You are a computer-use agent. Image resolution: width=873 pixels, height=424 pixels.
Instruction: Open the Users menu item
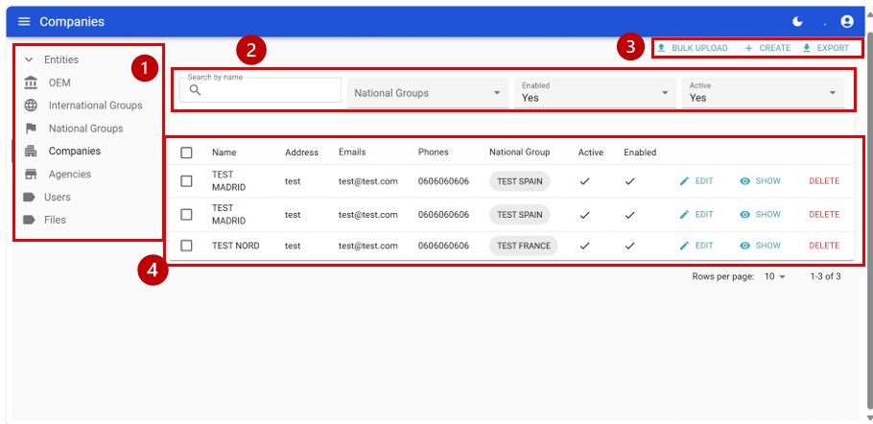coord(56,198)
